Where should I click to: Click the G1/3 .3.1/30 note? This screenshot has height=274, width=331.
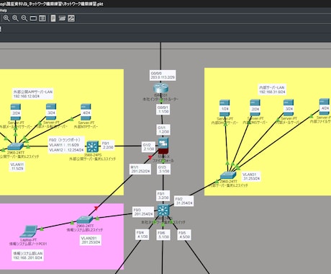click(x=163, y=169)
